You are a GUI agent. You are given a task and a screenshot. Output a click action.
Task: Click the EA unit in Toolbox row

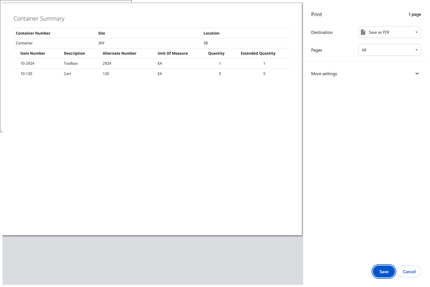coord(160,63)
